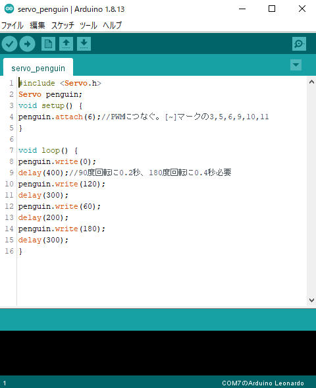Open the tab options dropdown arrow
The image size is (316, 388).
click(x=296, y=65)
